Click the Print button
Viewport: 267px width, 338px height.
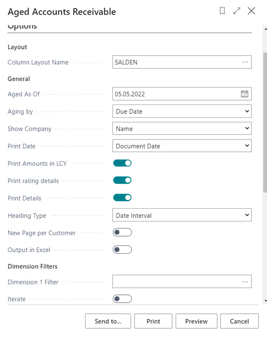(x=153, y=321)
